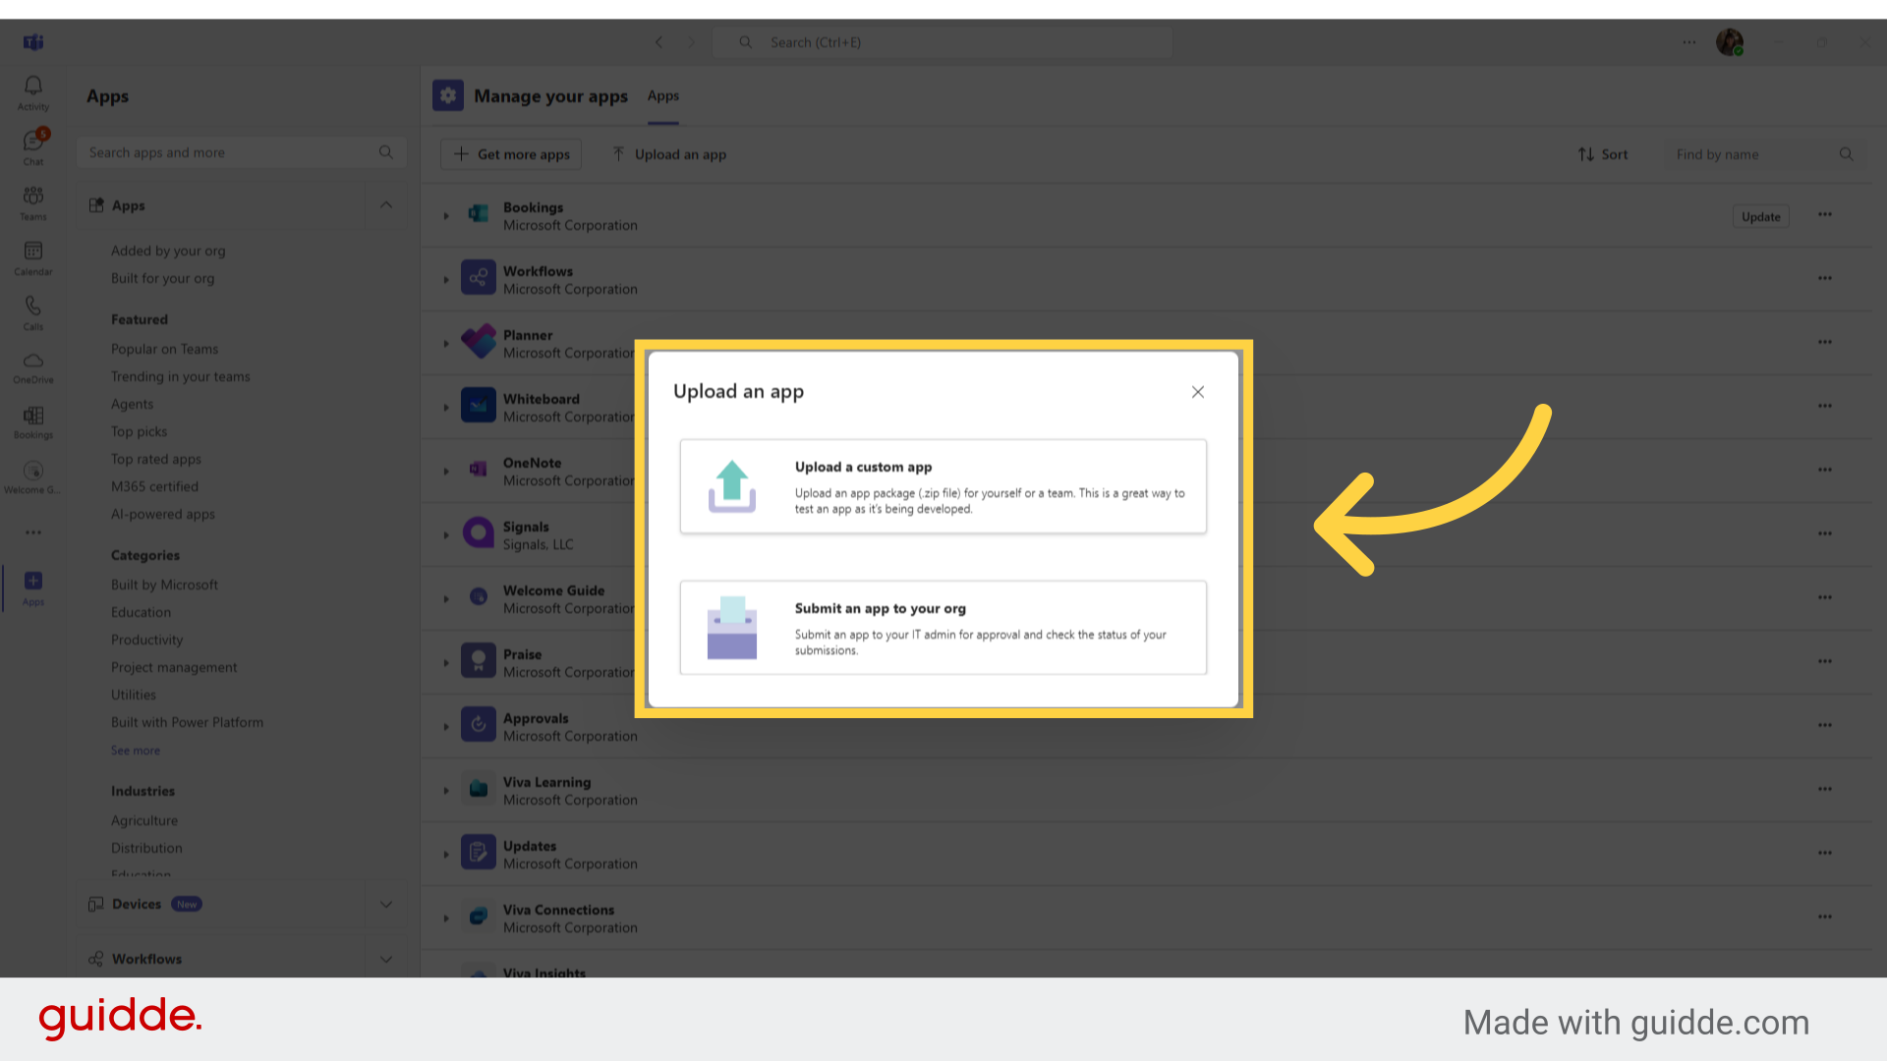This screenshot has width=1887, height=1061.
Task: Open more options for Workflows row
Action: (x=1825, y=278)
